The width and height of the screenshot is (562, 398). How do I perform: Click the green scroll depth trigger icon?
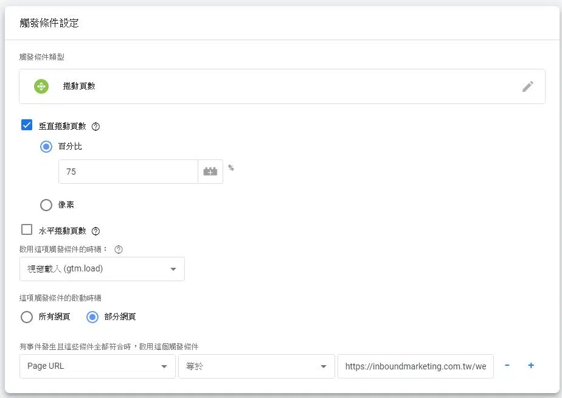click(x=41, y=86)
